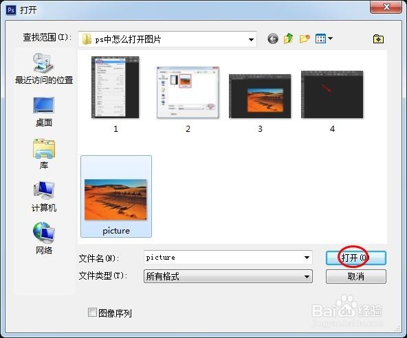Open the view options dropdown arrow

pos(330,38)
